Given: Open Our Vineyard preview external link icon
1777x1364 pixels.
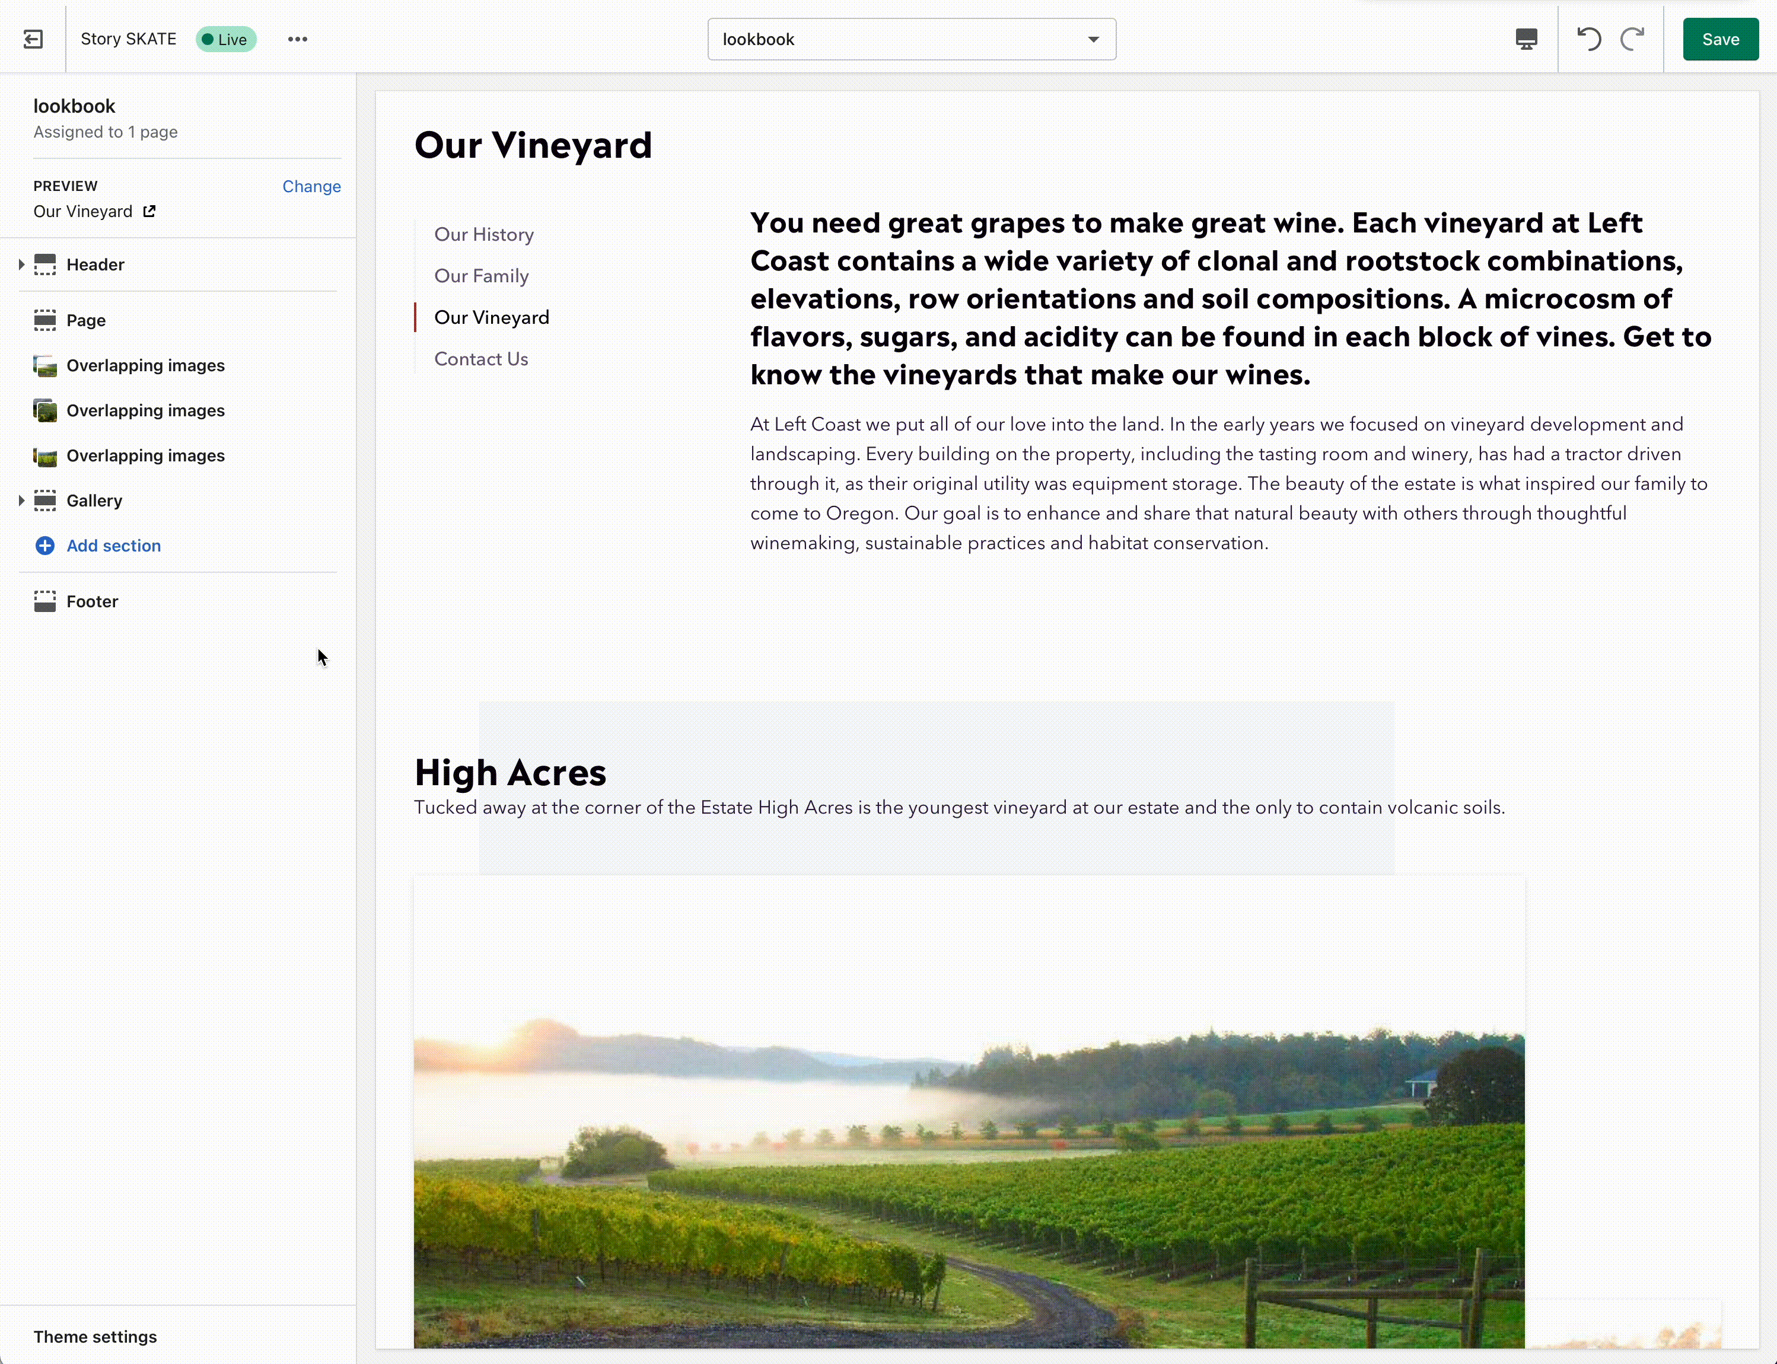Looking at the screenshot, I should click(x=149, y=211).
